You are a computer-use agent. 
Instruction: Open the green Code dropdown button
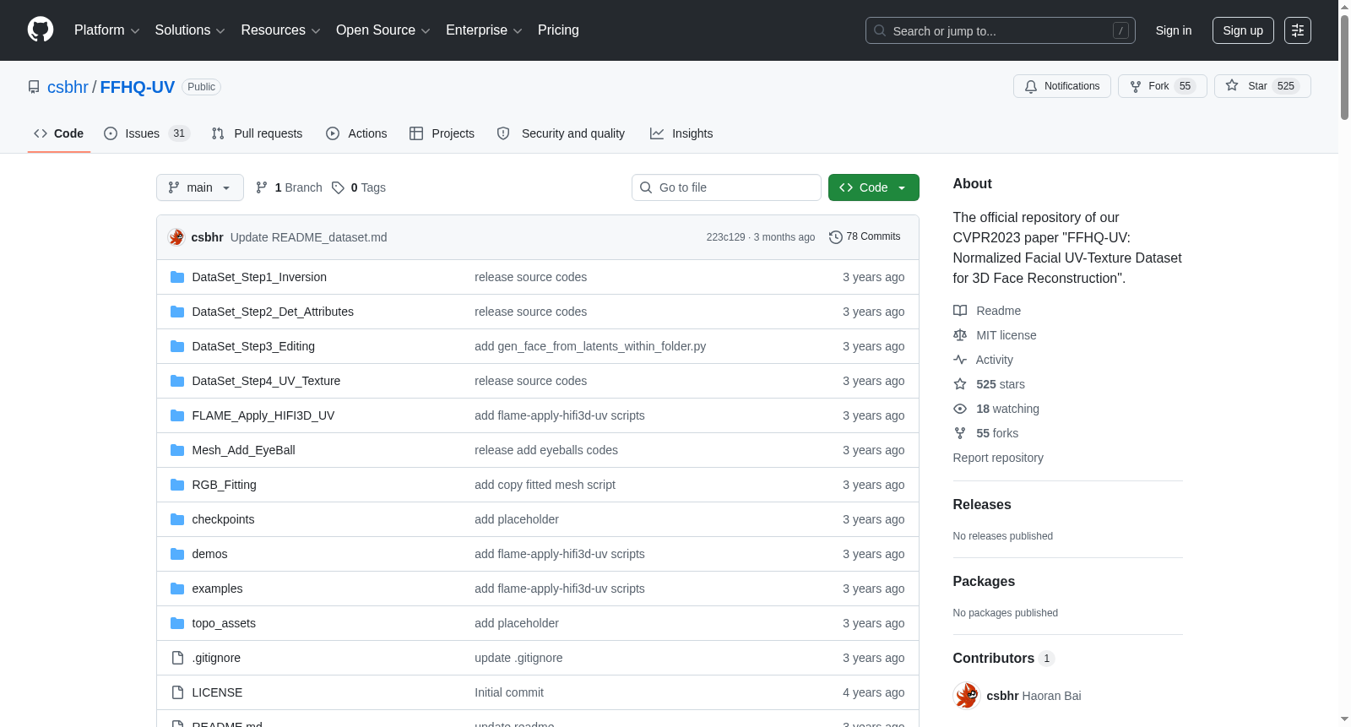874,187
